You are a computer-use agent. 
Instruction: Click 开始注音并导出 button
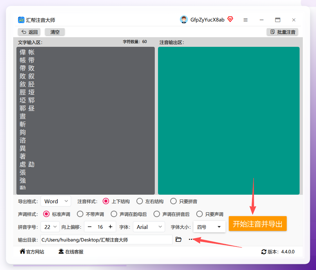pos(257,224)
